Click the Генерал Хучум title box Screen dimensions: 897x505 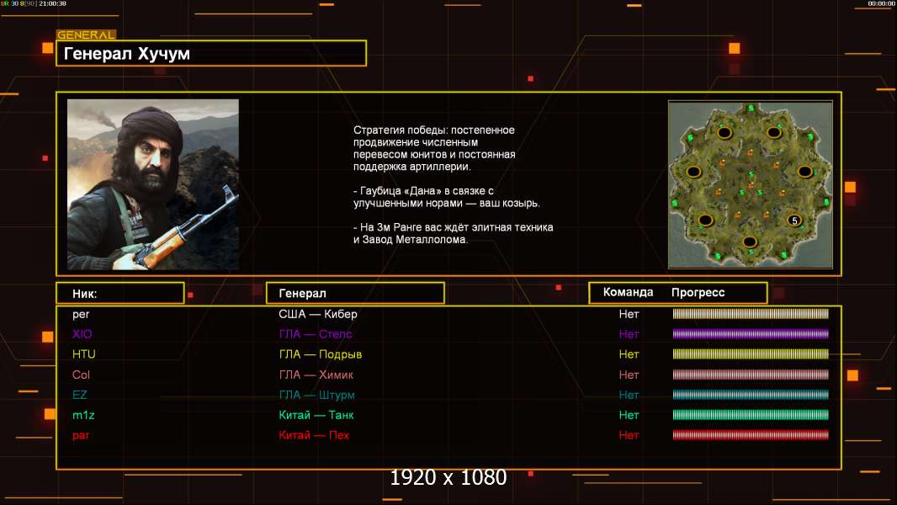pyautogui.click(x=211, y=54)
